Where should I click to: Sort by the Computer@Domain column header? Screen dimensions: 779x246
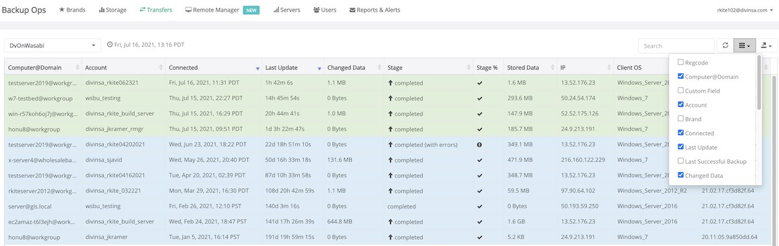click(43, 67)
